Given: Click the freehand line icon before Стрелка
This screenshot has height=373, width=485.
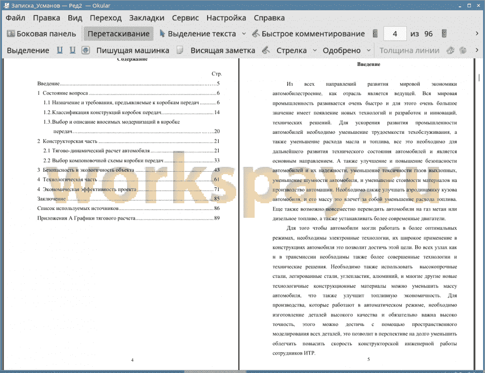Looking at the screenshot, I should (266, 50).
